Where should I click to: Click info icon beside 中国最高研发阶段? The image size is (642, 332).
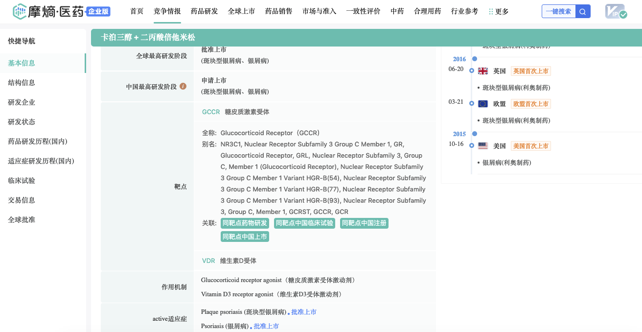pyautogui.click(x=183, y=86)
